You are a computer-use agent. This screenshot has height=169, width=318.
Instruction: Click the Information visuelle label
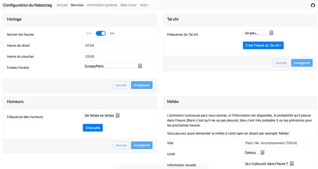pyautogui.click(x=182, y=165)
